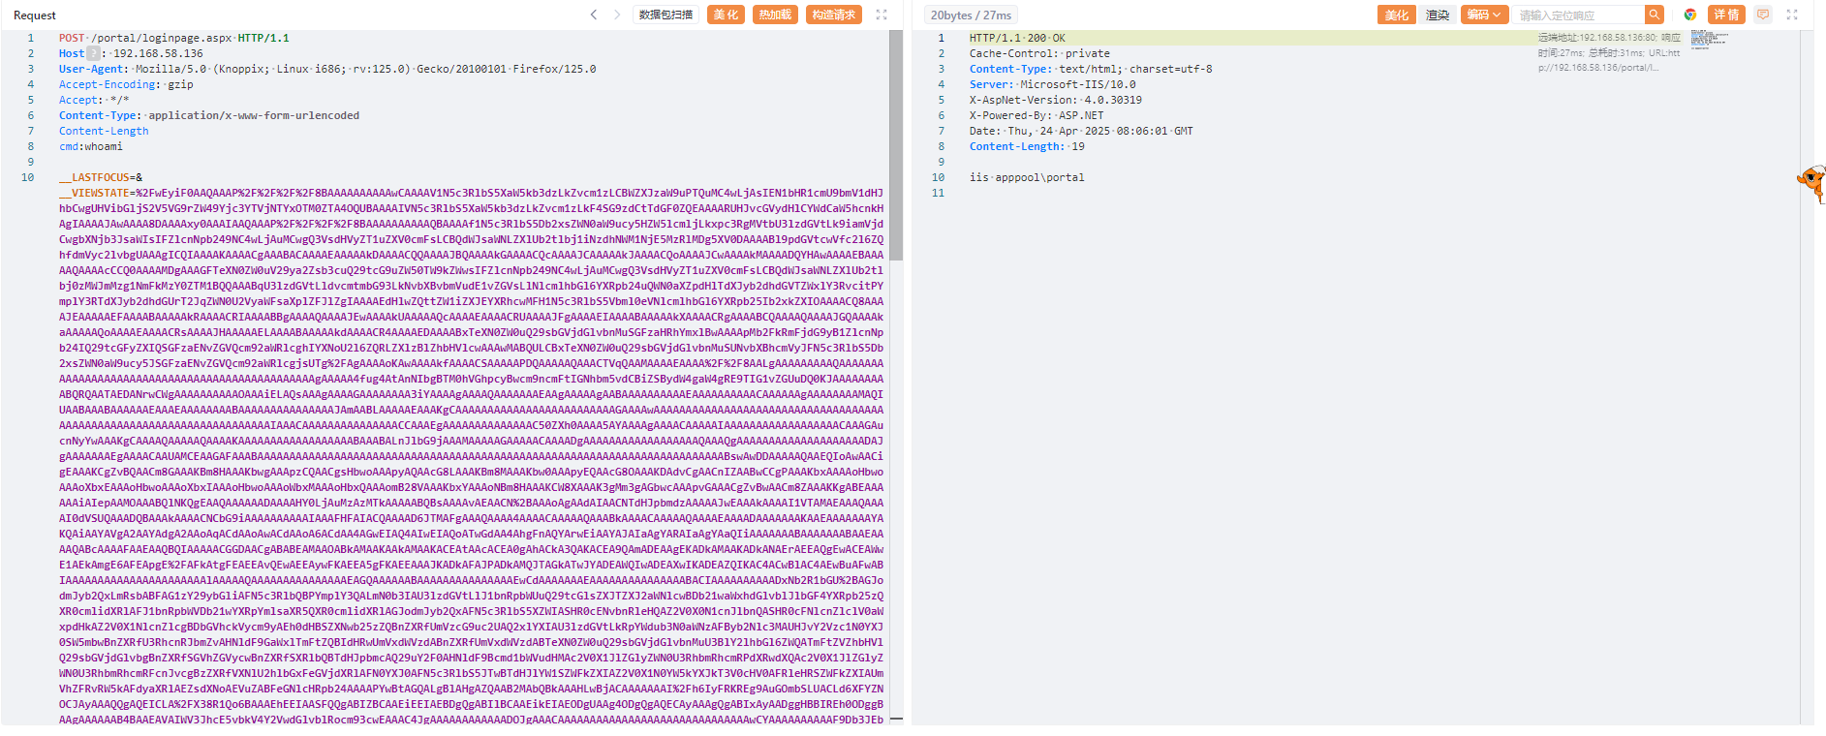Viewport: 1826px width, 736px height.
Task: Click the request 美化 button
Action: point(726,15)
